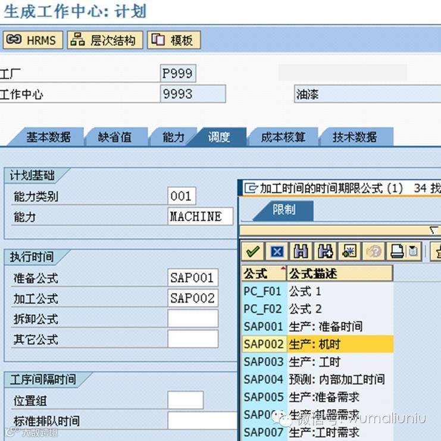Click the 加工公式 field SAP002
Screen dimensions: 441x441
[193, 298]
